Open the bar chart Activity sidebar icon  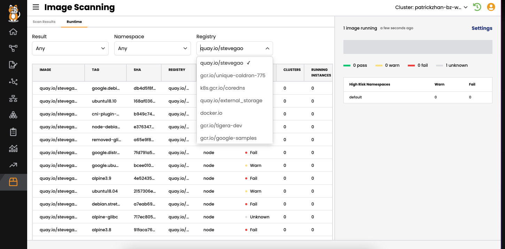click(13, 148)
